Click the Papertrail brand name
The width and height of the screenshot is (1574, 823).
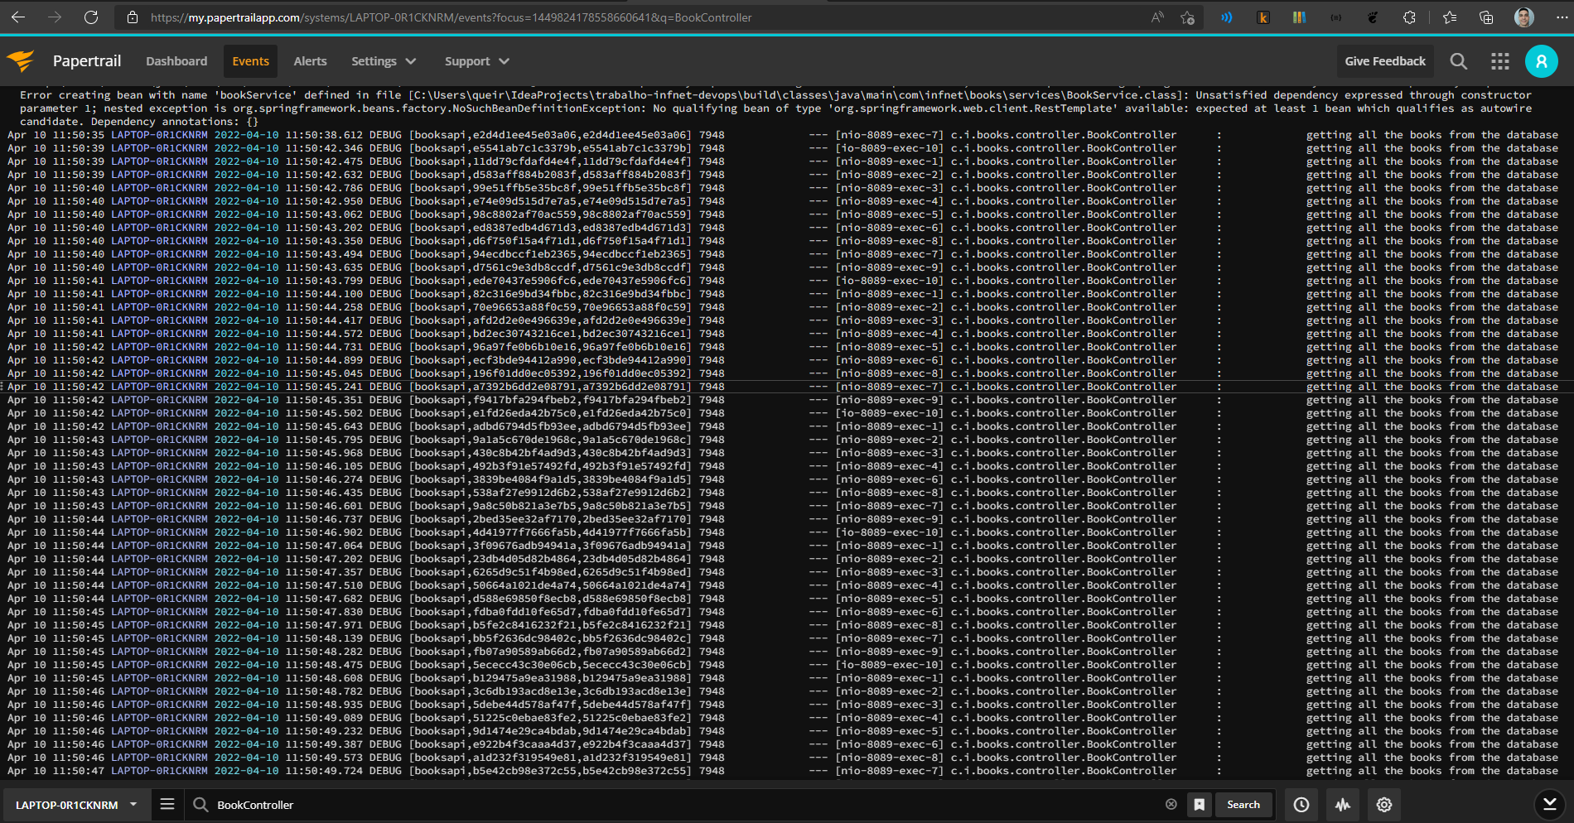87,60
